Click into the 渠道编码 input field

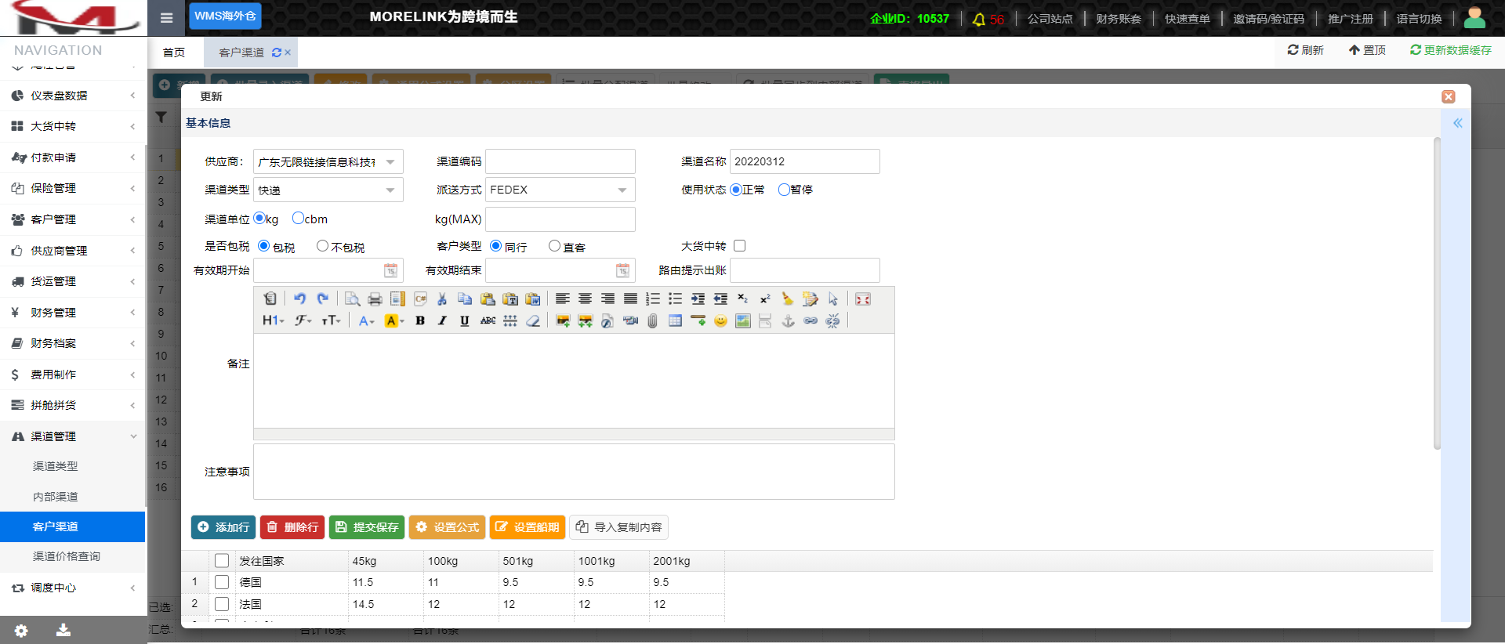[560, 161]
